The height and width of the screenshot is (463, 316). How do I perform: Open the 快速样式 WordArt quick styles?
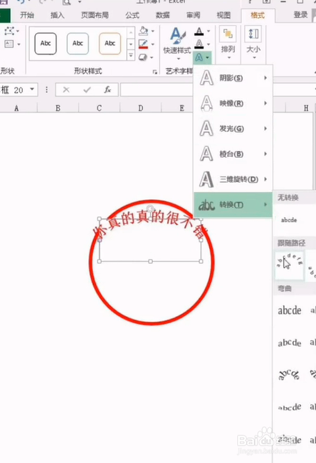tap(177, 43)
